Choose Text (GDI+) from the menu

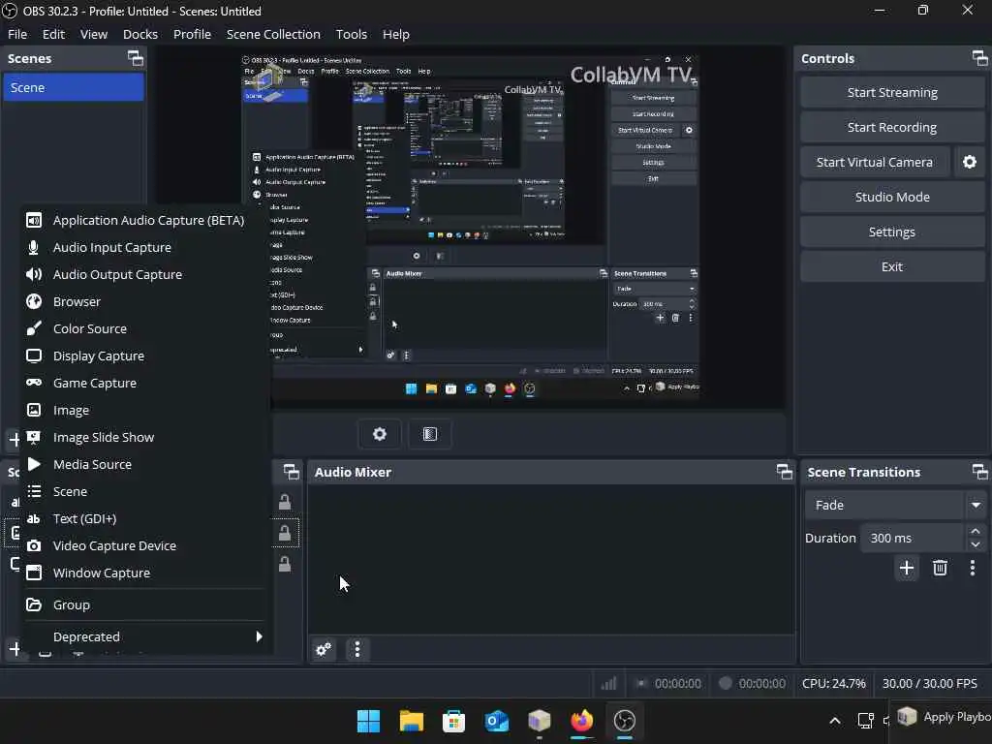point(143,519)
